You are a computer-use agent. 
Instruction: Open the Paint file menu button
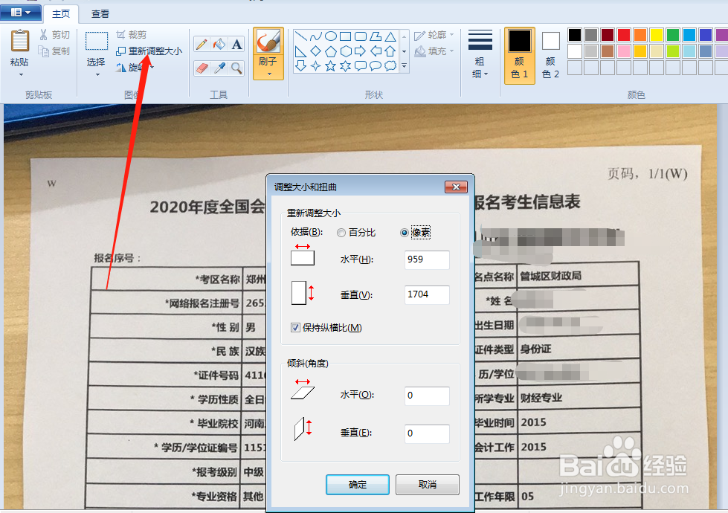20,13
